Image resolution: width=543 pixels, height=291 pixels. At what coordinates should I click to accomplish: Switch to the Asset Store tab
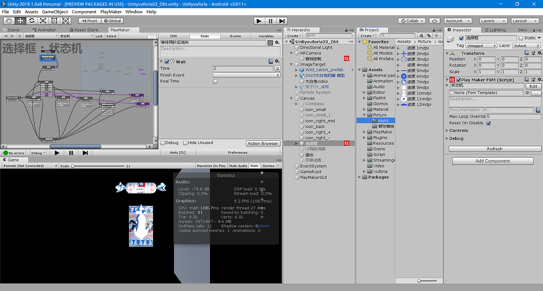tap(83, 30)
